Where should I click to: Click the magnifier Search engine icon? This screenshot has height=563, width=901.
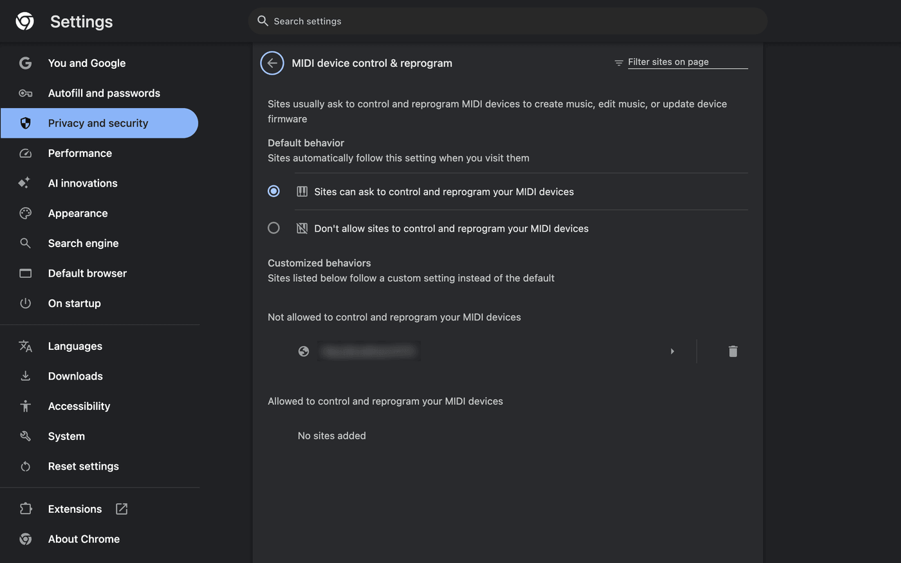[25, 243]
